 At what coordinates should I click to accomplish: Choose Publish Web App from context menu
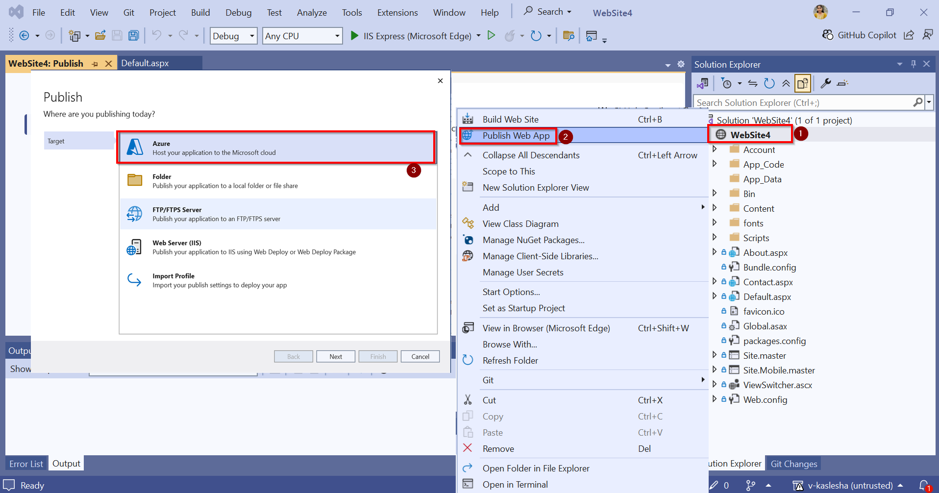(x=516, y=136)
